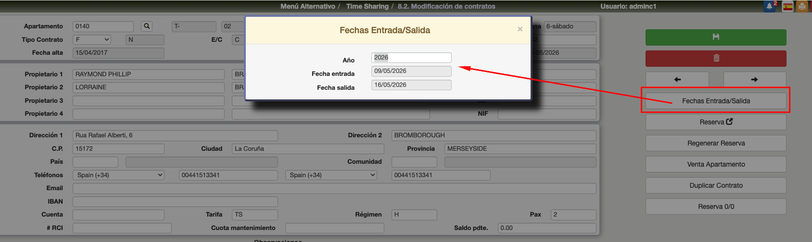Click the Fechas Entrada/Salida button
This screenshot has height=242, width=812.
pyautogui.click(x=715, y=101)
